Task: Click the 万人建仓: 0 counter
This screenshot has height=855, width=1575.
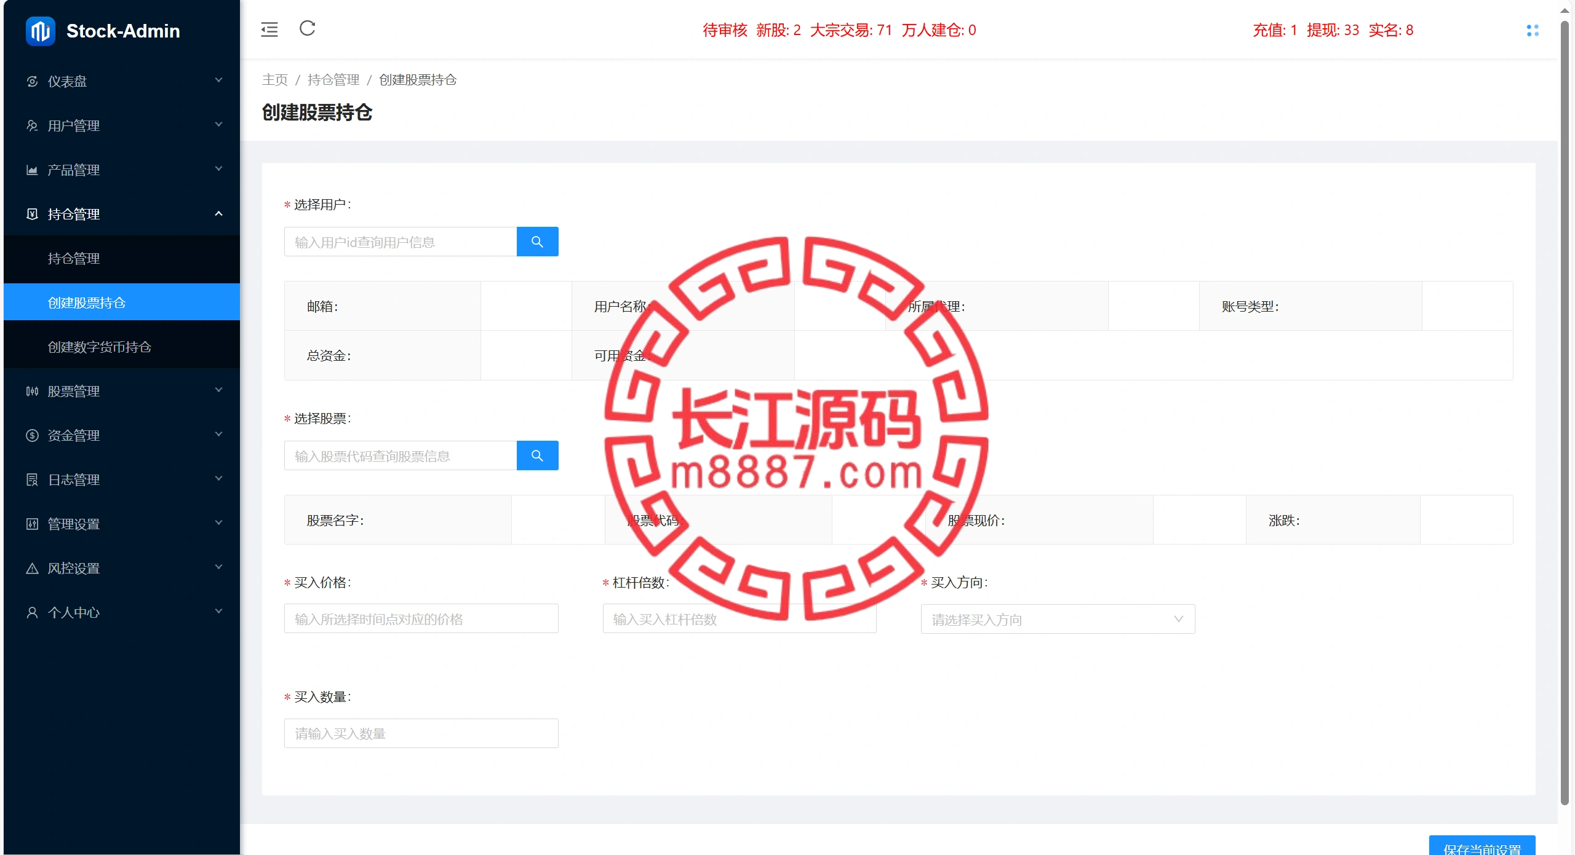Action: point(939,30)
